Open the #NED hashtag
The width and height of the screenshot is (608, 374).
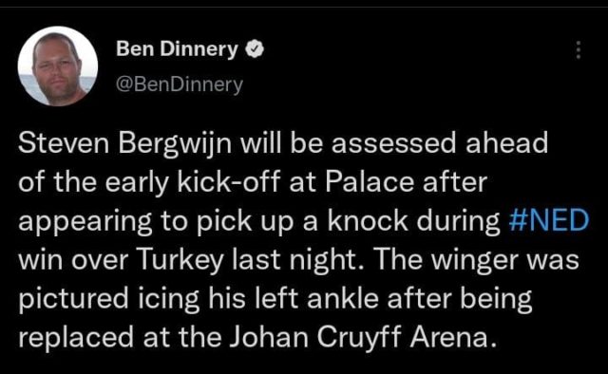[548, 220]
